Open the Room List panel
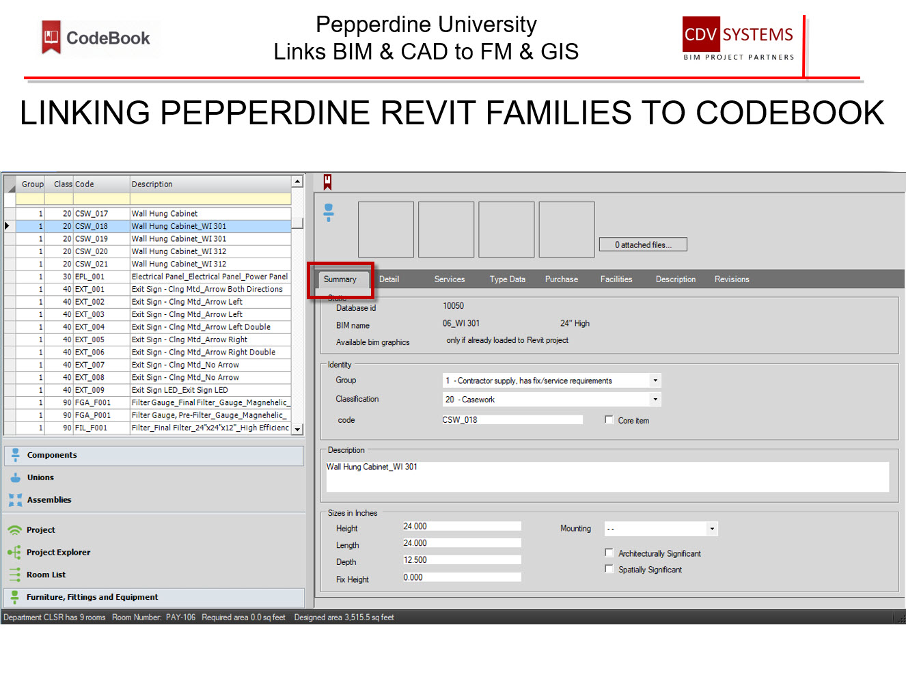The height and width of the screenshot is (679, 906). coord(154,574)
